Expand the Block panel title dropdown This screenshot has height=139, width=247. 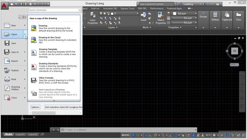tap(147, 27)
